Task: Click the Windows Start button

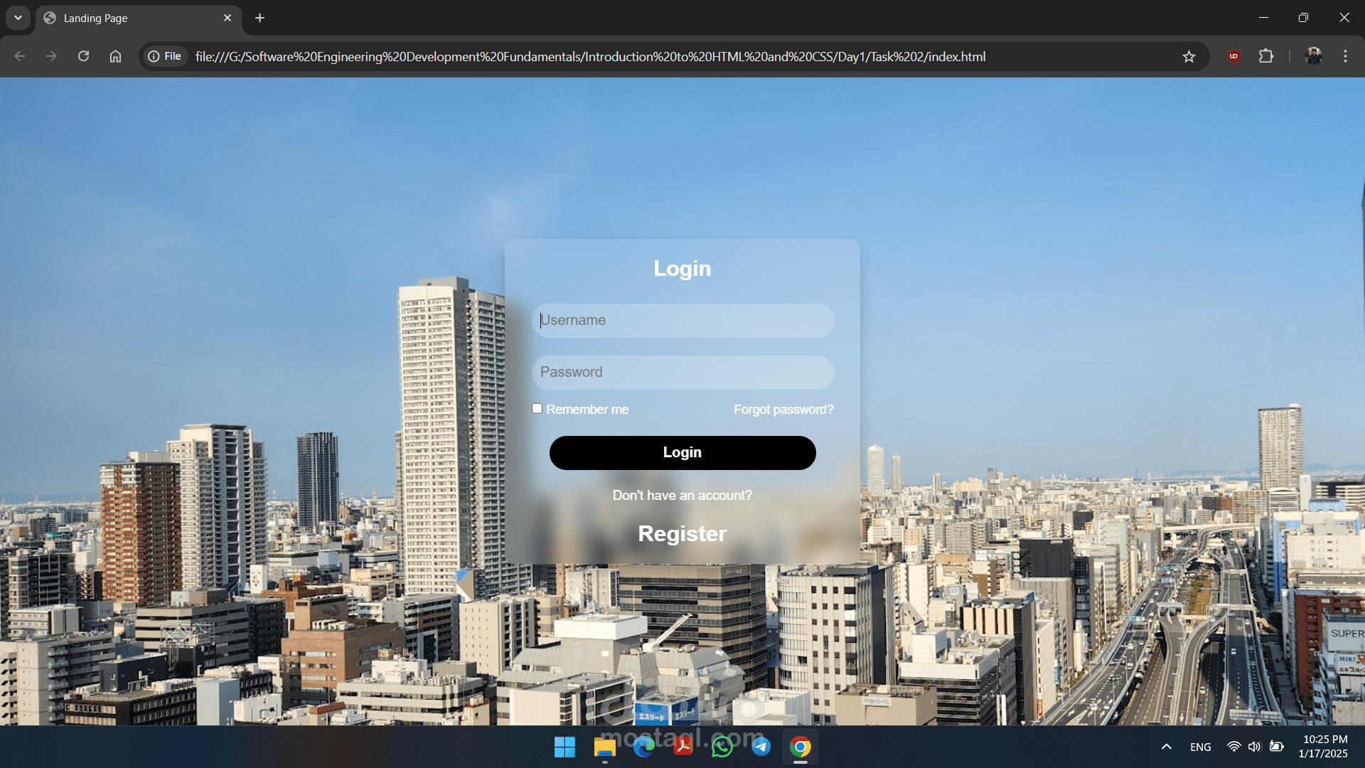Action: (x=564, y=747)
